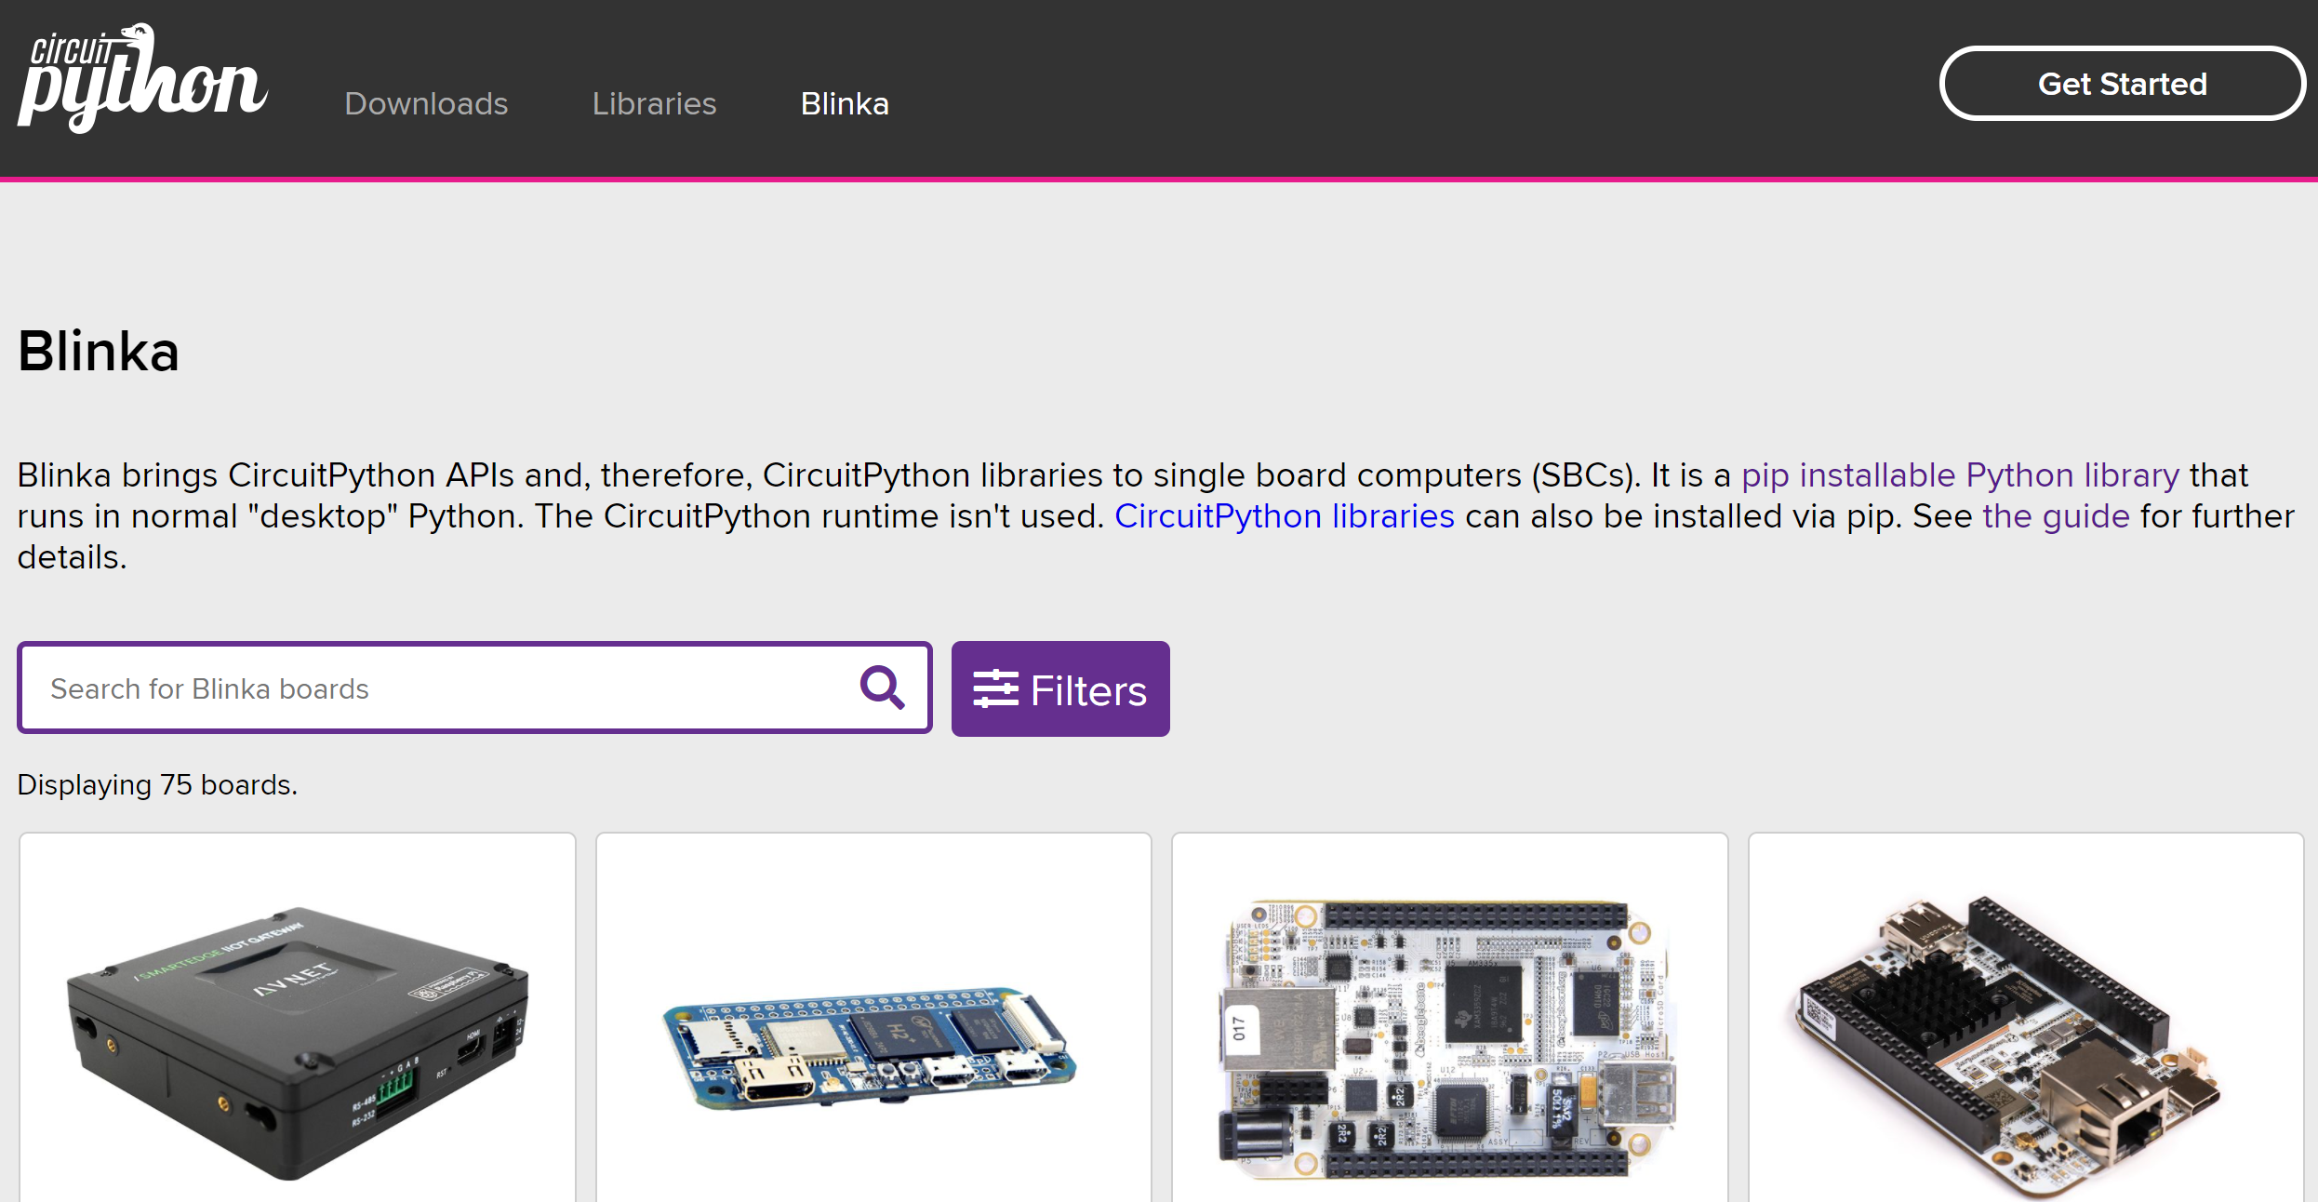Open the Libraries page
The height and width of the screenshot is (1202, 2318).
654,103
